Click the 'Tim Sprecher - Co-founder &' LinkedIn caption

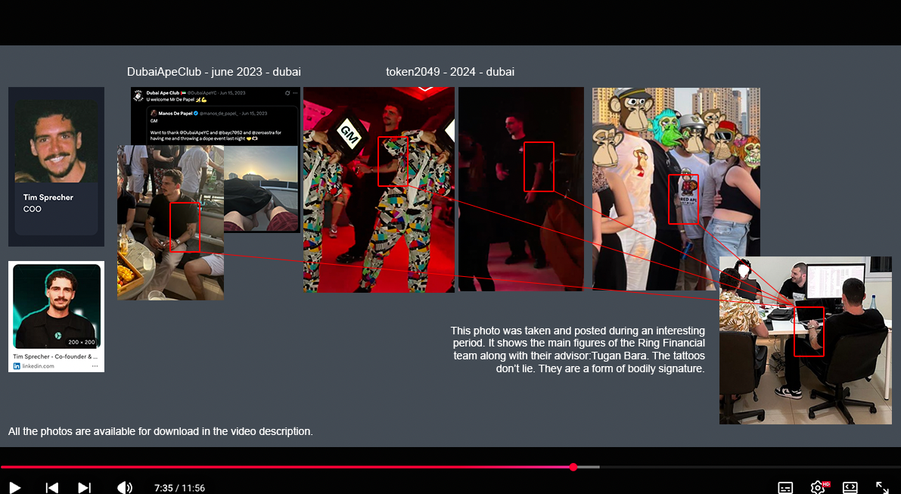55,356
